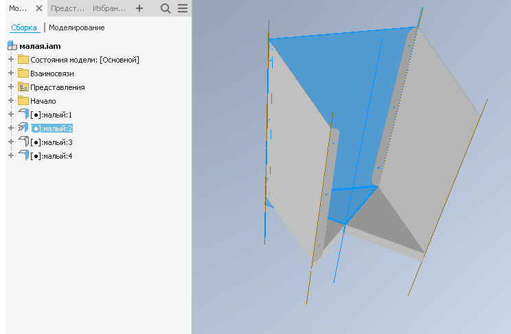The image size is (511, 334).
Task: Switch to the Избранное browser tab
Action: click(109, 8)
